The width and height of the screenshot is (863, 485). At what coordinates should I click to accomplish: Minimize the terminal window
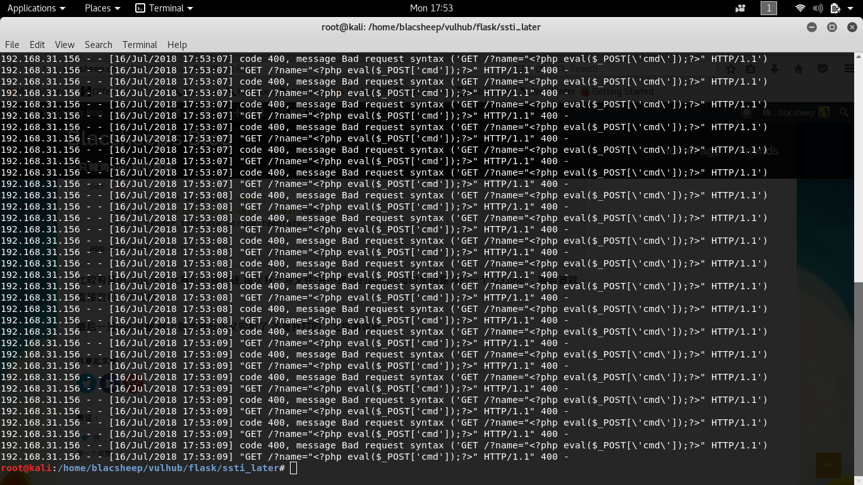(x=812, y=27)
